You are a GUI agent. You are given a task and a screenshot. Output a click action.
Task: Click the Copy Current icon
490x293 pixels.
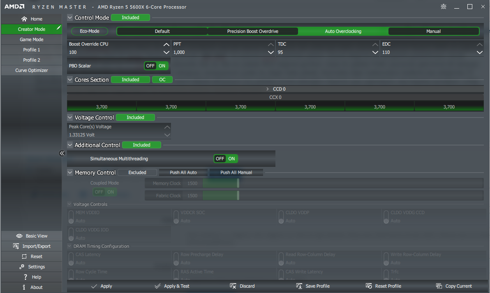point(439,286)
